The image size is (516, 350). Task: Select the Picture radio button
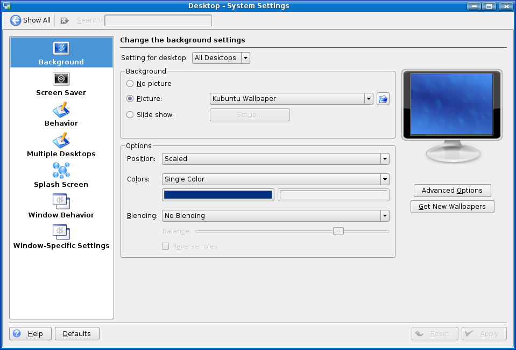pyautogui.click(x=130, y=99)
